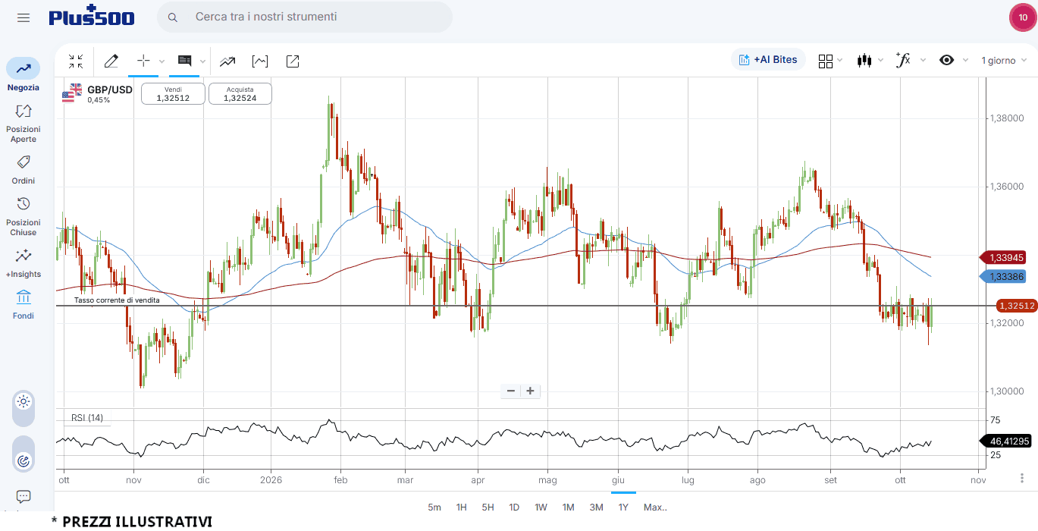Zoom in the chart with plus
Viewport: 1038px width, 531px height.
point(530,391)
